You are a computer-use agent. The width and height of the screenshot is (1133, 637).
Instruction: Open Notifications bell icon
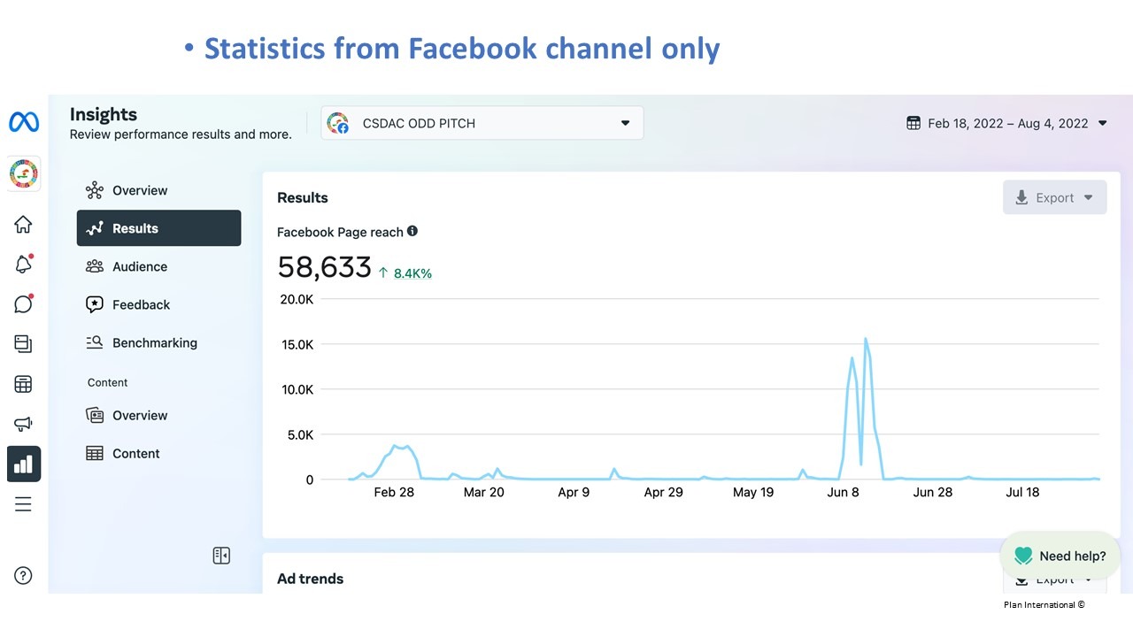click(24, 264)
